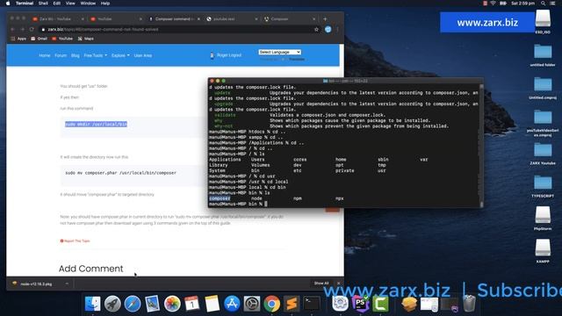The height and width of the screenshot is (316, 562).
Task: Open Spotlight search in menu bar
Action: [543, 4]
